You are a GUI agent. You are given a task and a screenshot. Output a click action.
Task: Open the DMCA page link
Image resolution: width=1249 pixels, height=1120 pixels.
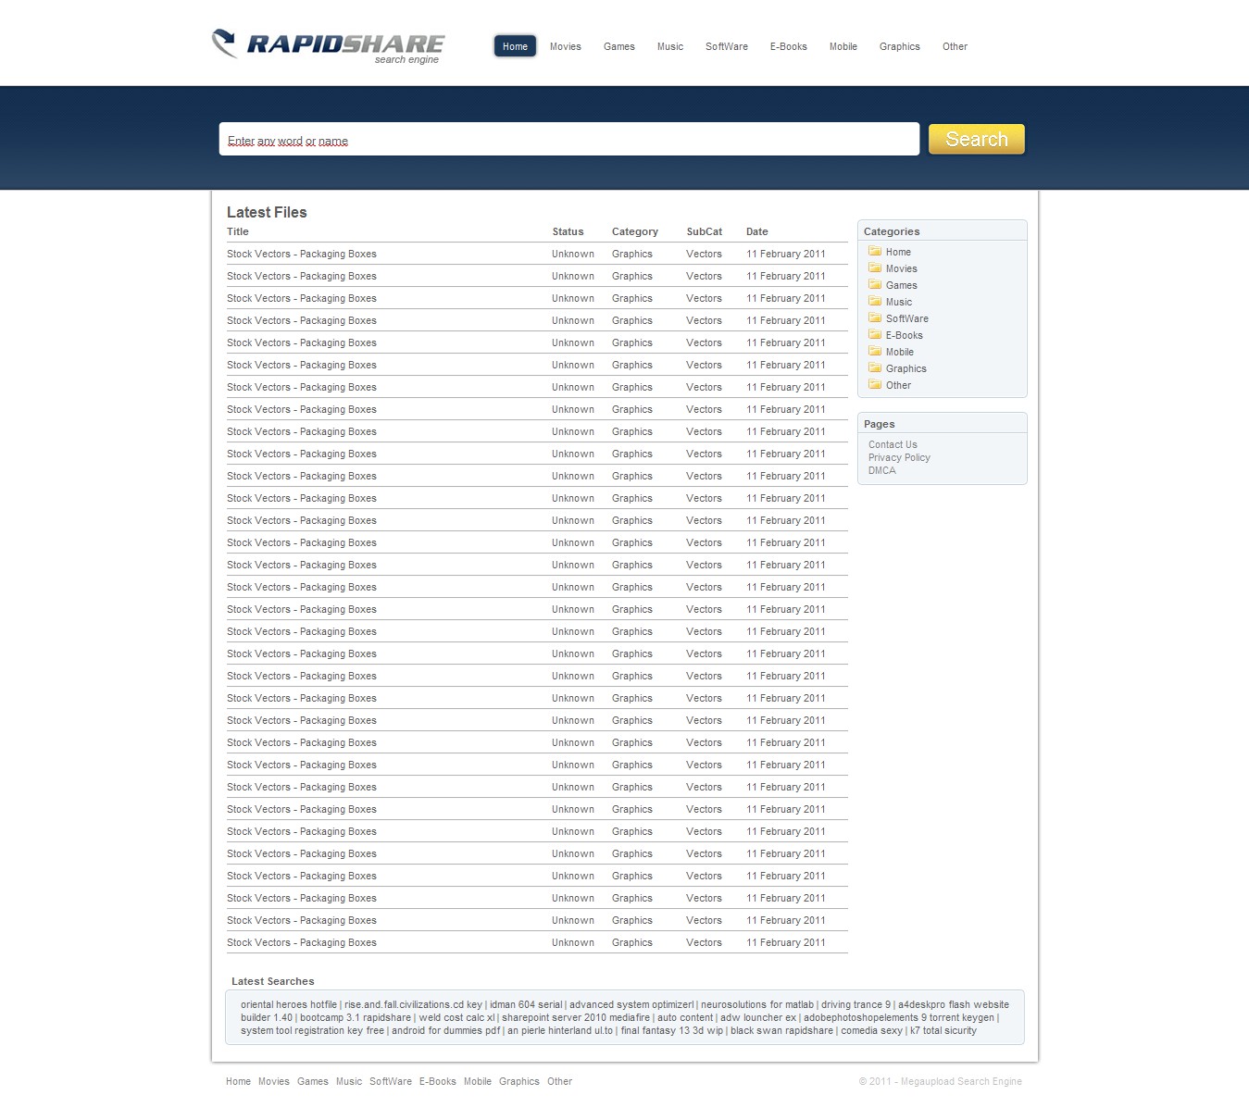click(x=882, y=470)
